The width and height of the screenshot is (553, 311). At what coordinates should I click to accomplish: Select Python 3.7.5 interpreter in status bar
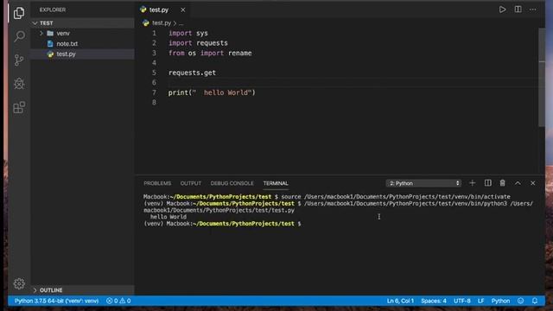[x=56, y=301]
